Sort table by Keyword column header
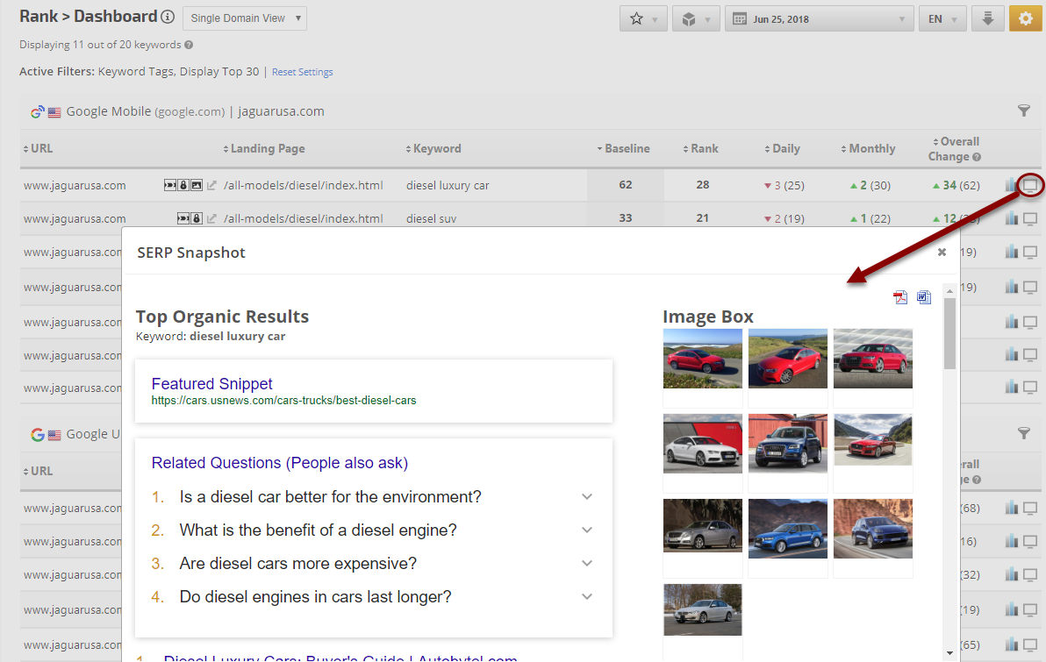1046x662 pixels. [x=436, y=149]
